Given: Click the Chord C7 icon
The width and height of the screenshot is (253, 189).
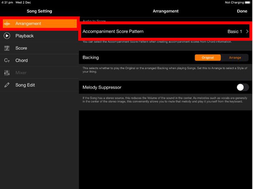Looking at the screenshot, I should [7, 61].
